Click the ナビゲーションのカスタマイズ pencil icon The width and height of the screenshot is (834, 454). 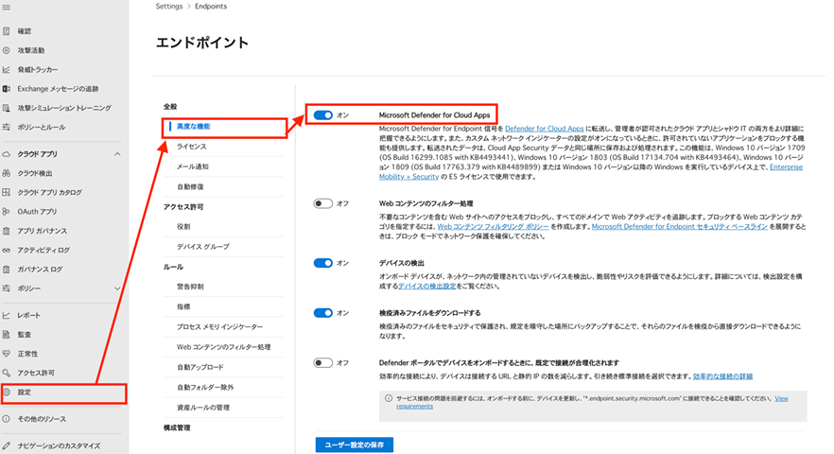pos(7,446)
